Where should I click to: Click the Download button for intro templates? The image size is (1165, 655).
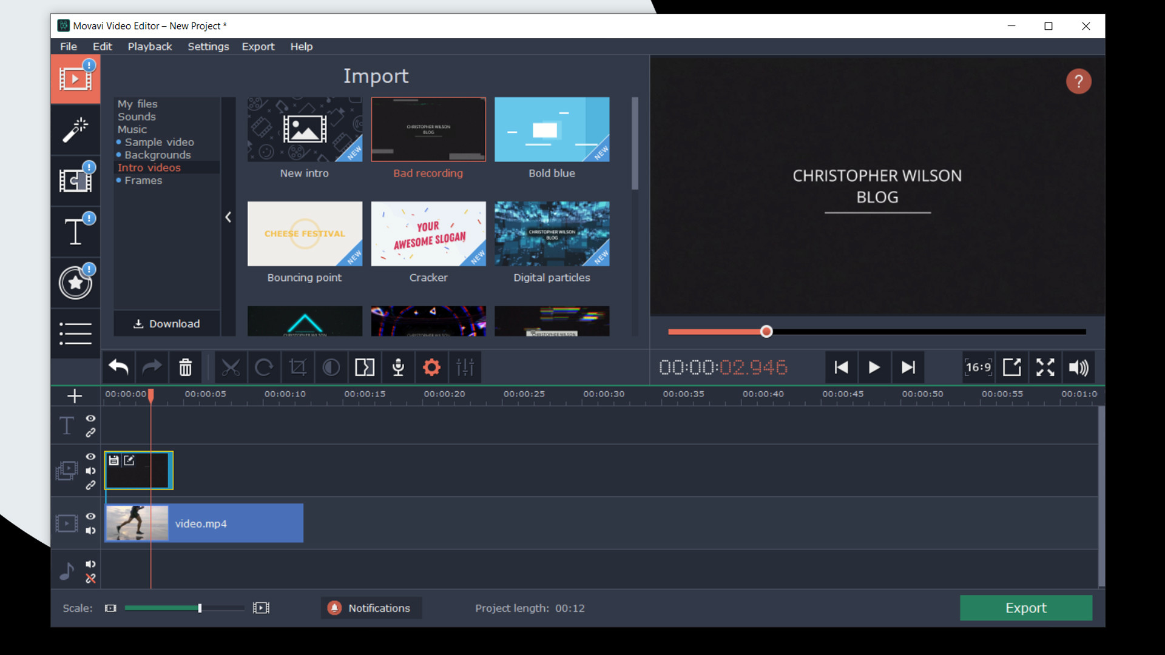(166, 323)
